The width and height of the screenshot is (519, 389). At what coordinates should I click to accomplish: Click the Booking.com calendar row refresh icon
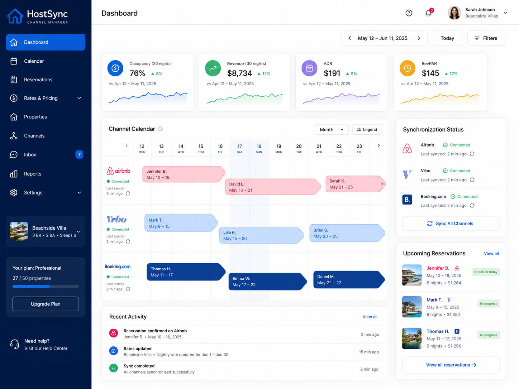pos(128,289)
